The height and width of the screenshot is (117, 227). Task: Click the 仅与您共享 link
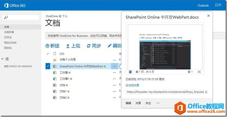click(132, 85)
